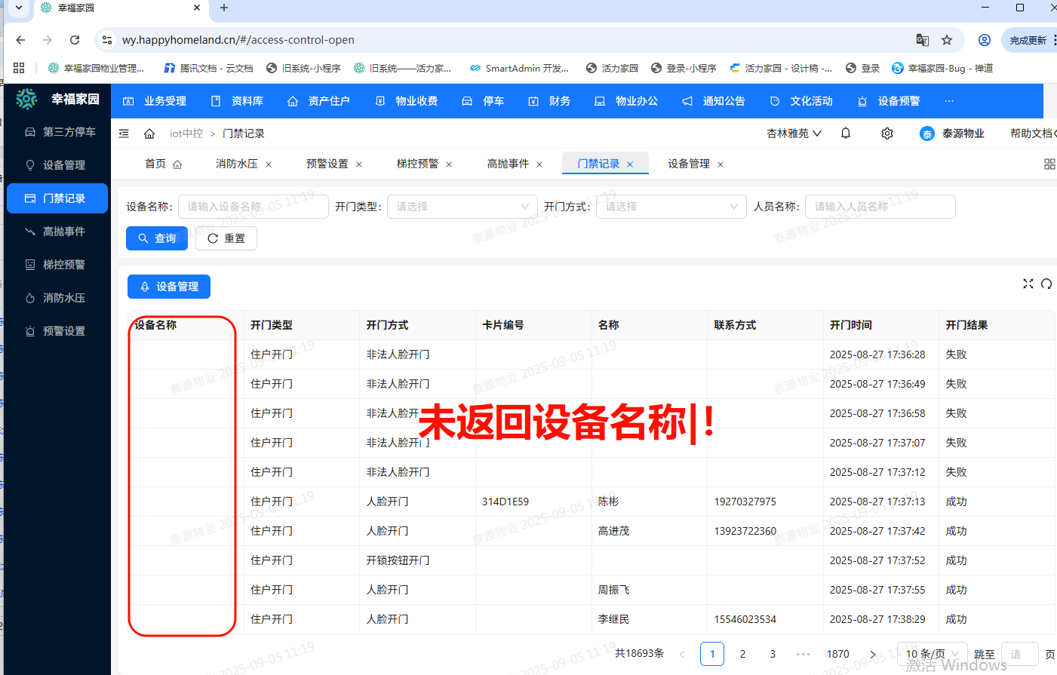Type in the 设备名称 input field
Screen dimensions: 1057x675
pyautogui.click(x=253, y=207)
